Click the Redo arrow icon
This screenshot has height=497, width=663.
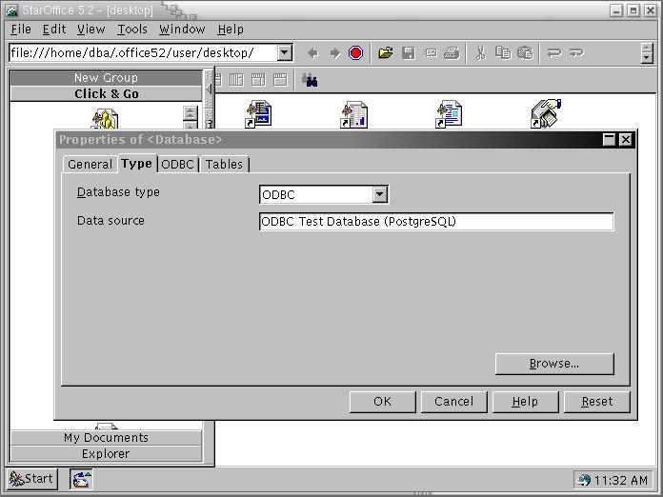576,53
